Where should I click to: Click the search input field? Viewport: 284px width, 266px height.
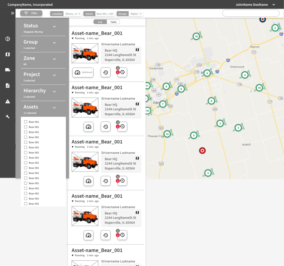[x=251, y=13]
